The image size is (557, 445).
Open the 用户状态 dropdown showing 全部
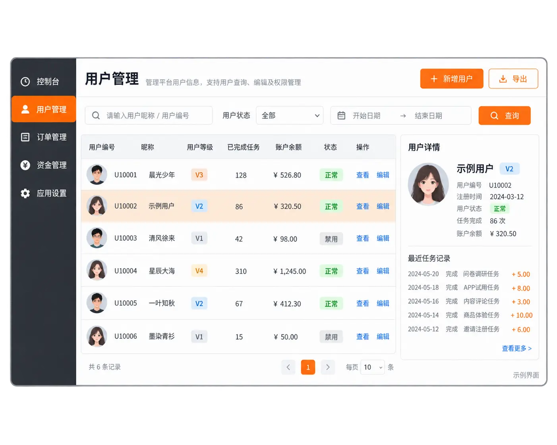tap(290, 115)
